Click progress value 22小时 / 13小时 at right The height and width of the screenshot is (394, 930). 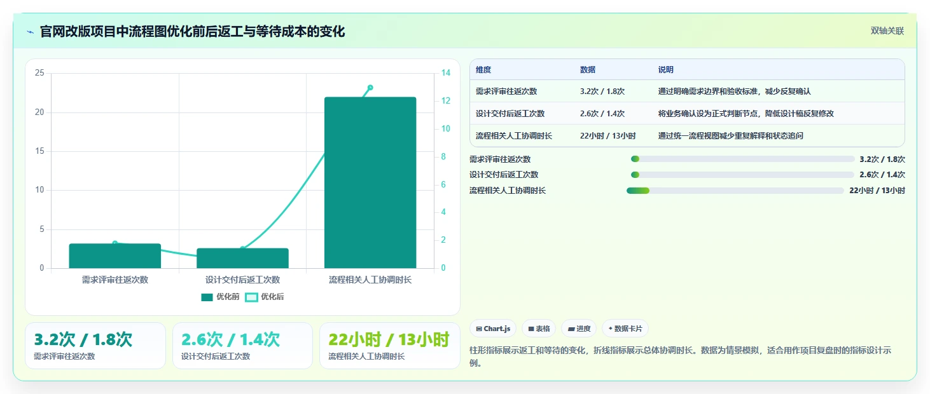pos(877,191)
